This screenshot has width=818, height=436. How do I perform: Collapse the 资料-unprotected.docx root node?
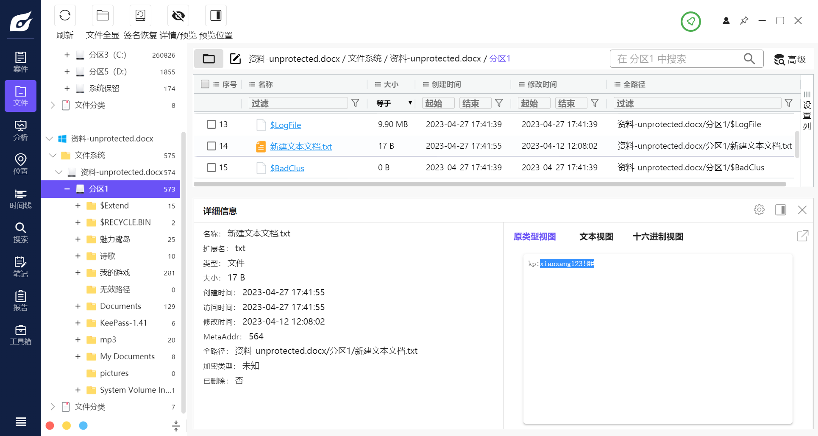tap(49, 139)
